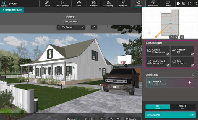
Task: Click the floor plan thumbnail in minimap
Action: click(170, 23)
